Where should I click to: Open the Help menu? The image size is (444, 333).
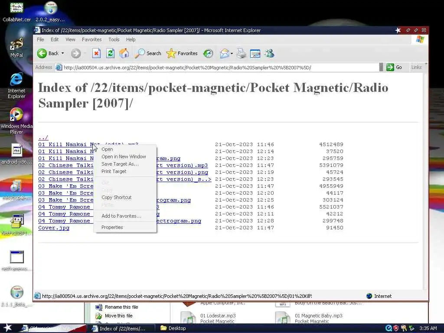tap(131, 39)
